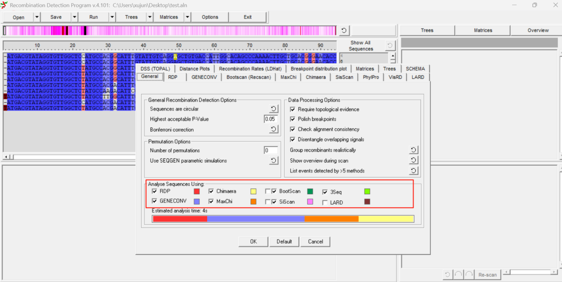
Task: Click the sequence list scroll-up arrow
Action: coord(393,56)
